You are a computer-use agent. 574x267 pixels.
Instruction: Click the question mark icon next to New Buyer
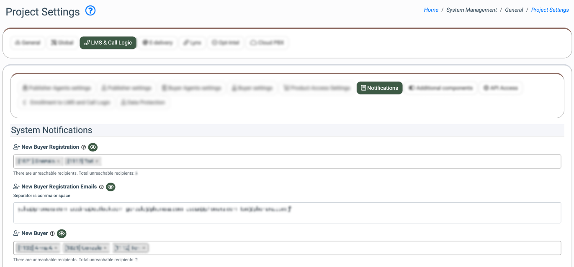coord(52,234)
